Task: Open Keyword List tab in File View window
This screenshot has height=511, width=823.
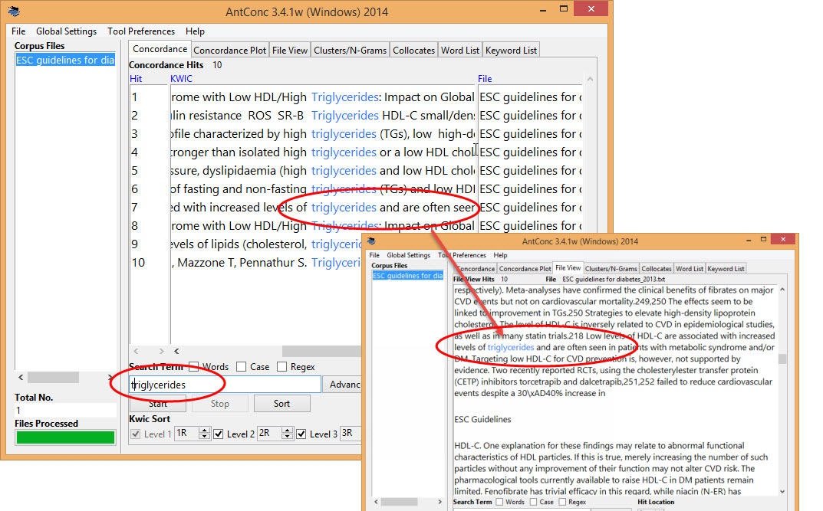Action: pos(726,269)
